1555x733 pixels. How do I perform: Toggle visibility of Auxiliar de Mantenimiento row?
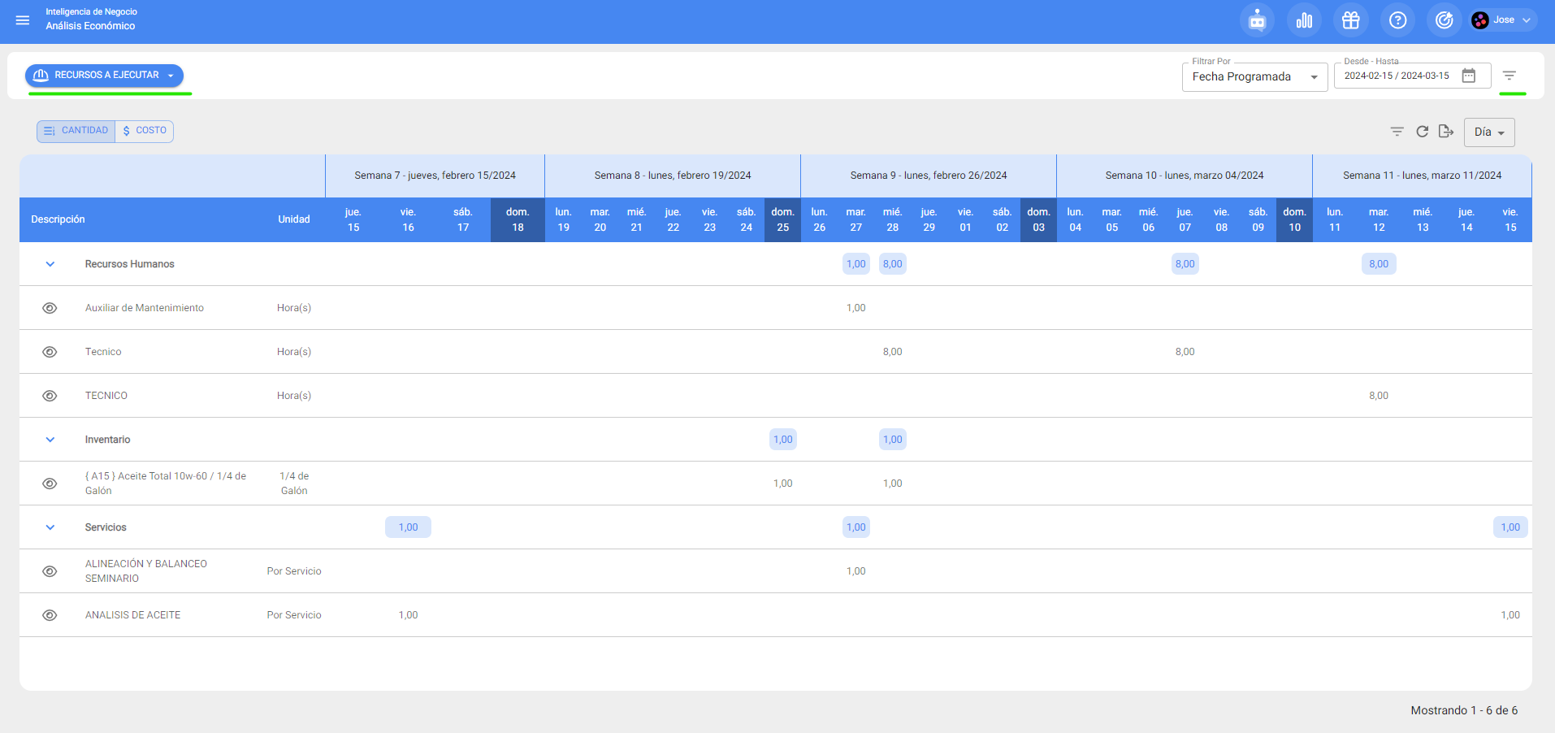click(50, 308)
